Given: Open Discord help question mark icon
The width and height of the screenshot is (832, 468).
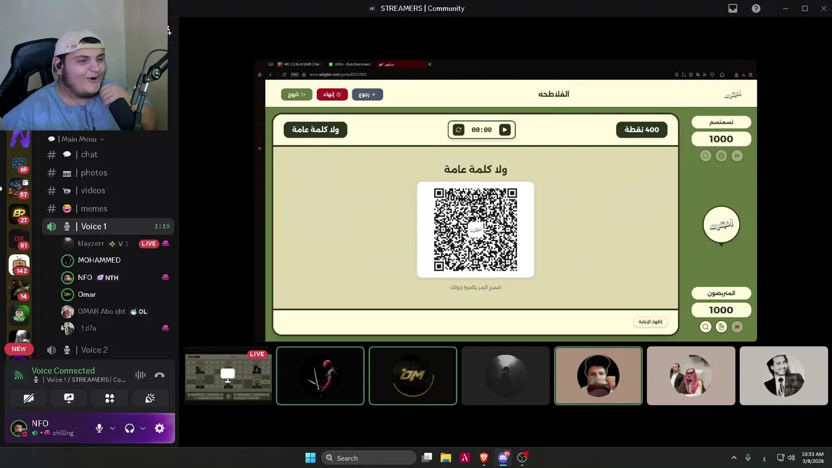Looking at the screenshot, I should click(x=756, y=8).
